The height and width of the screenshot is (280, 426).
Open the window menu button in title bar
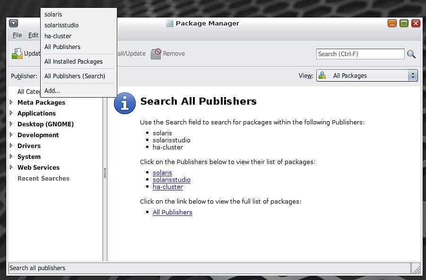point(13,23)
